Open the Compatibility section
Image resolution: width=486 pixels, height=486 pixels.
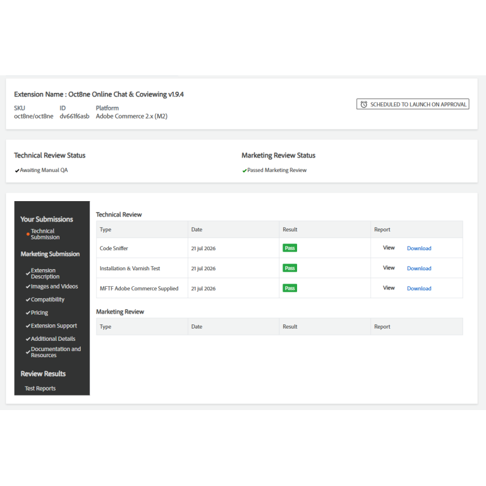click(47, 299)
